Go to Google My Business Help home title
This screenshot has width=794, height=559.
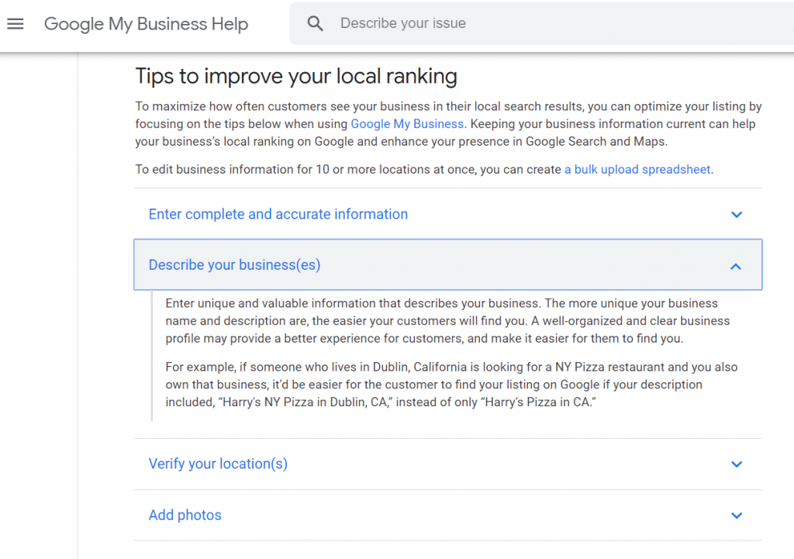(x=146, y=24)
